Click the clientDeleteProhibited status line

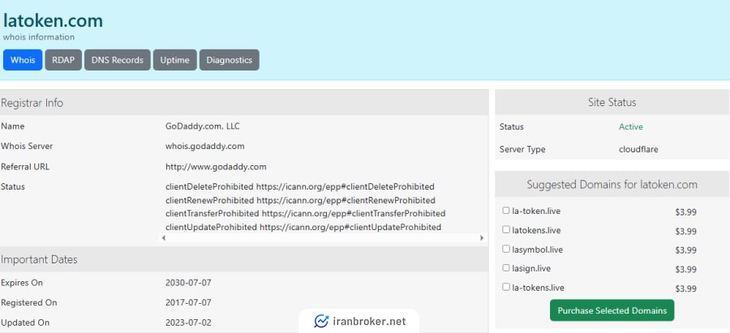pos(300,186)
